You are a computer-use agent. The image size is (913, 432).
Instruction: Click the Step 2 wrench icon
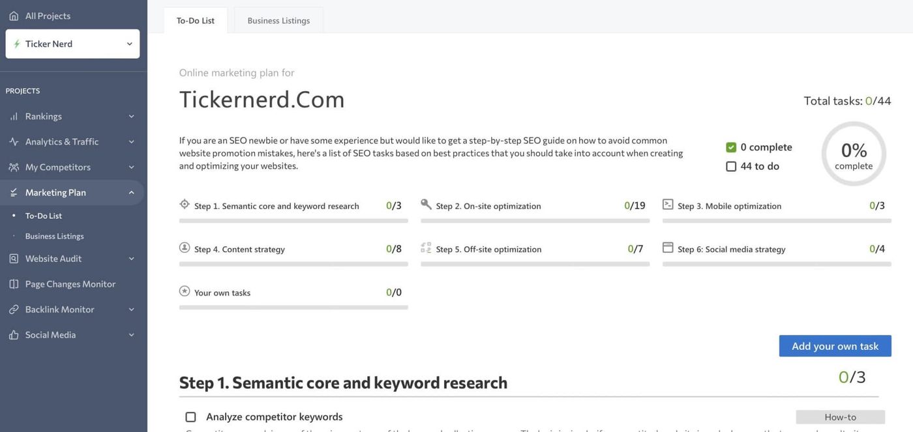(x=426, y=204)
